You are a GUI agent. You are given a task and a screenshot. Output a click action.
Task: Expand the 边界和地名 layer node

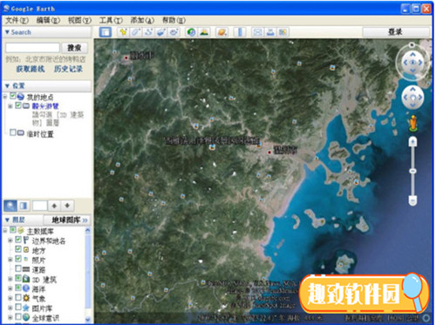10,240
